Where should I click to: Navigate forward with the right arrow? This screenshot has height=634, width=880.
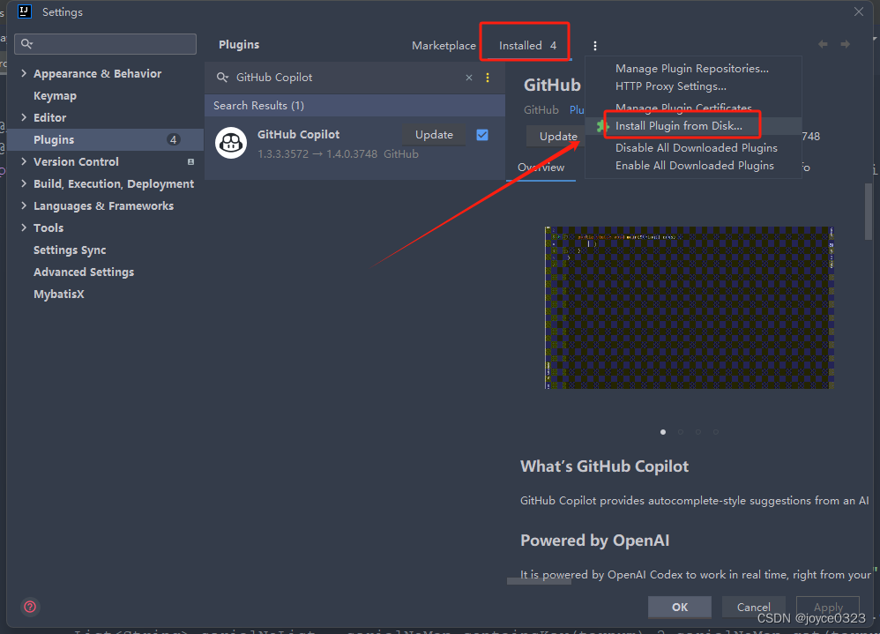(846, 44)
